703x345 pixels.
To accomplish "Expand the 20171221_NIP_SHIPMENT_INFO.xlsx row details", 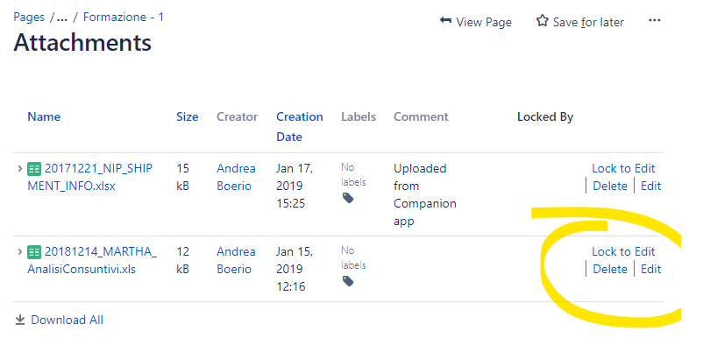I will [20, 168].
